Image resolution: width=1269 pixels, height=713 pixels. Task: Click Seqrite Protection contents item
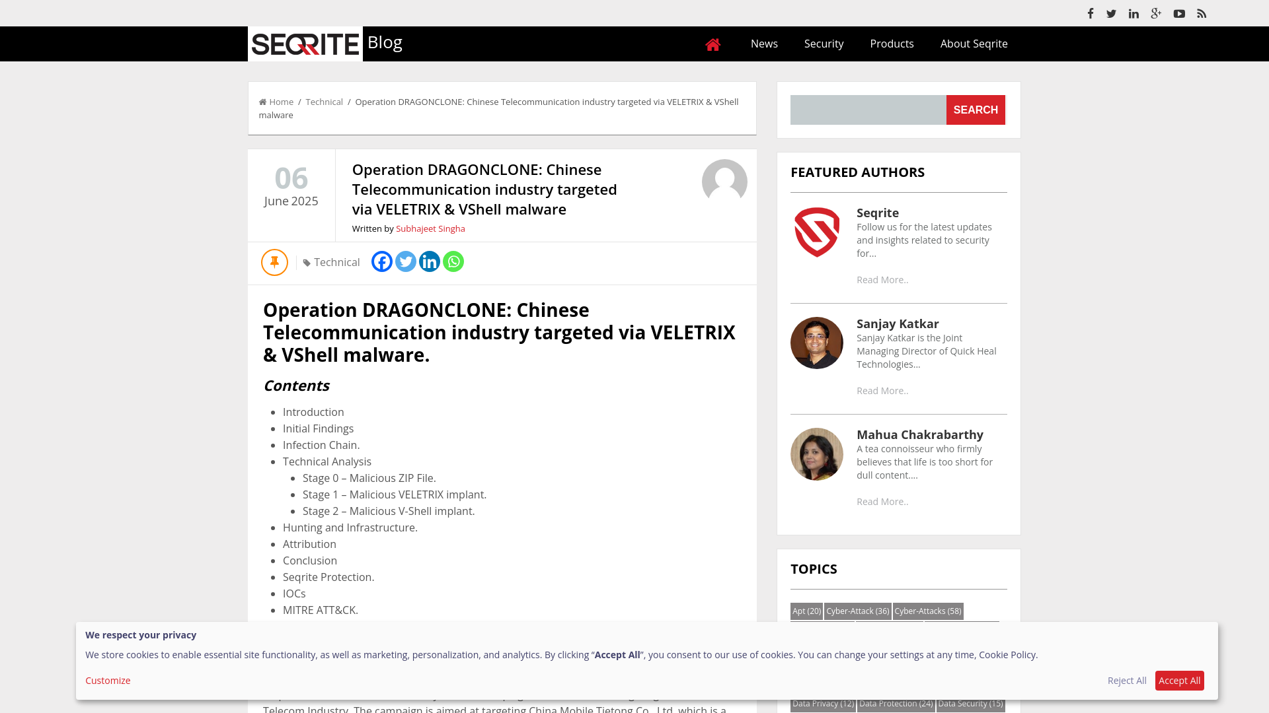(x=328, y=577)
